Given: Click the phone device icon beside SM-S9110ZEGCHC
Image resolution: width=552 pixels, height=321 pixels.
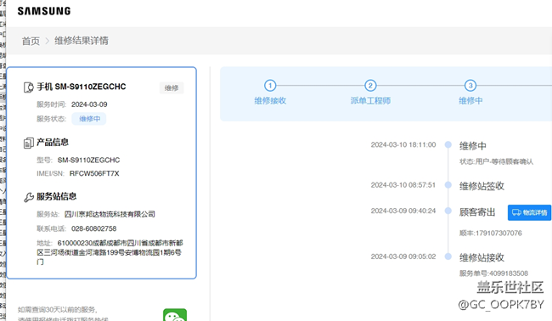Looking at the screenshot, I should [x=28, y=87].
